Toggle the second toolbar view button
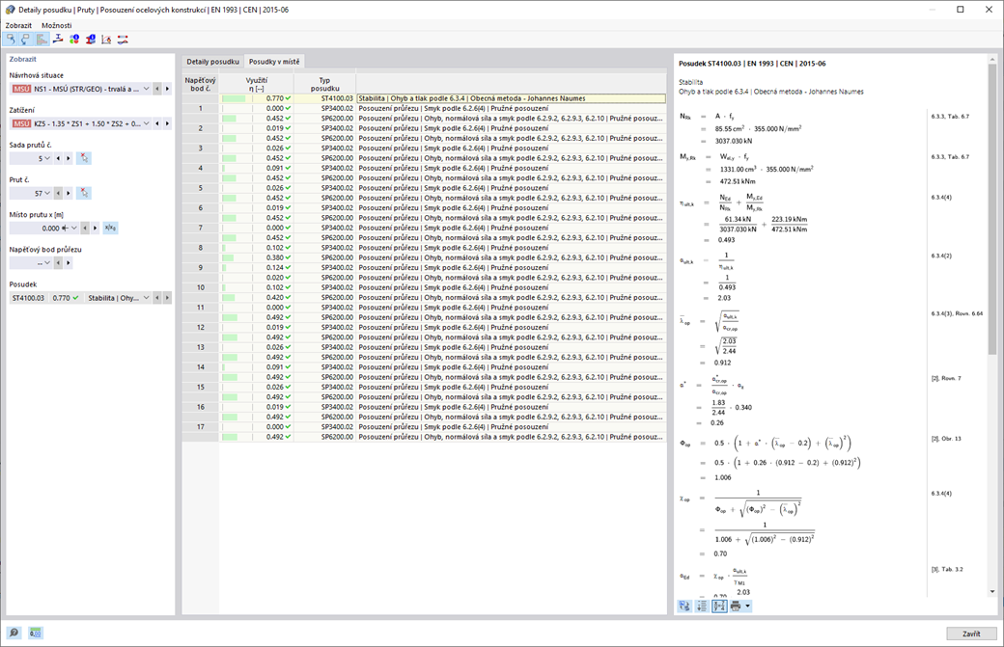This screenshot has height=647, width=1004. pos(26,39)
